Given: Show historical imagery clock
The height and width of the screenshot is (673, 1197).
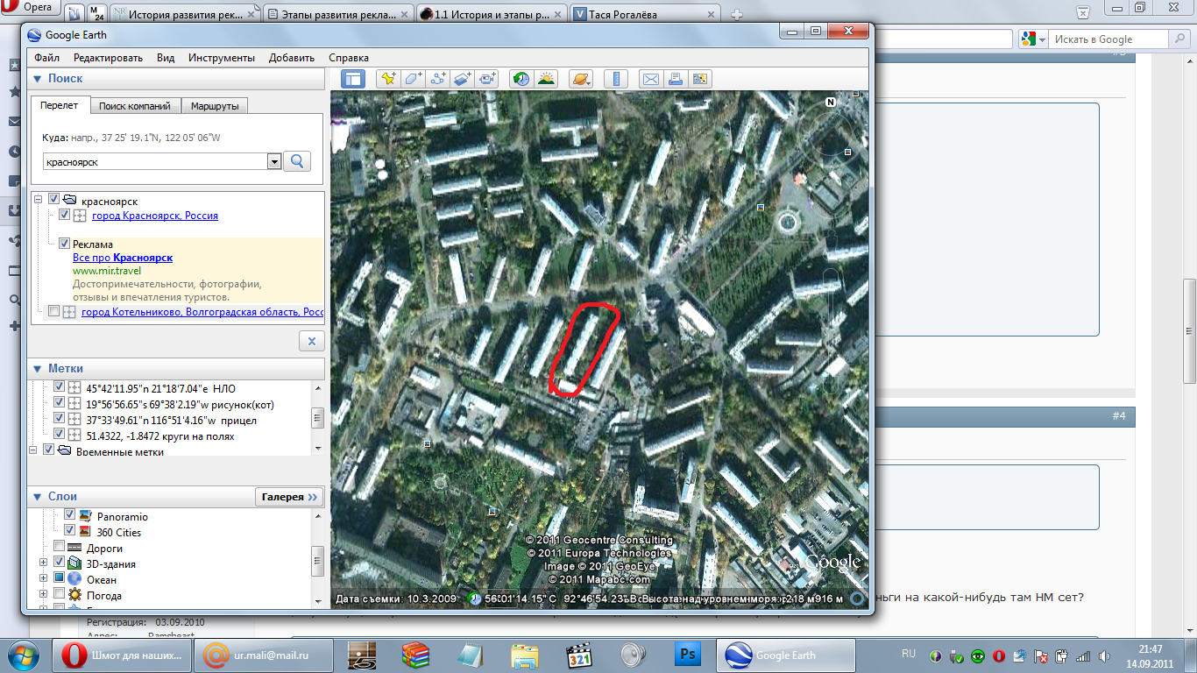Looking at the screenshot, I should (521, 79).
